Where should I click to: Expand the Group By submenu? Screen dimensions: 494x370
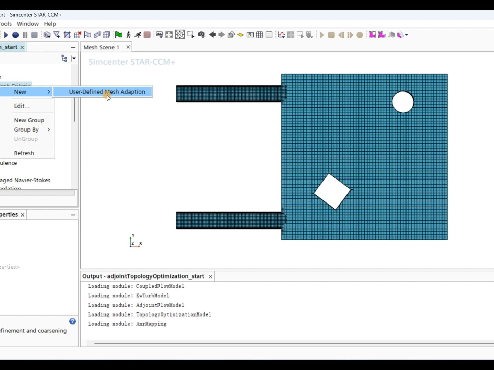(27, 129)
